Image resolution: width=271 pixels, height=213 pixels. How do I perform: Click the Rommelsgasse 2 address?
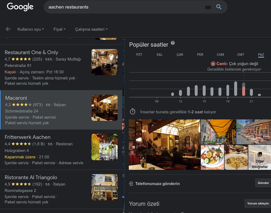[x=20, y=191]
